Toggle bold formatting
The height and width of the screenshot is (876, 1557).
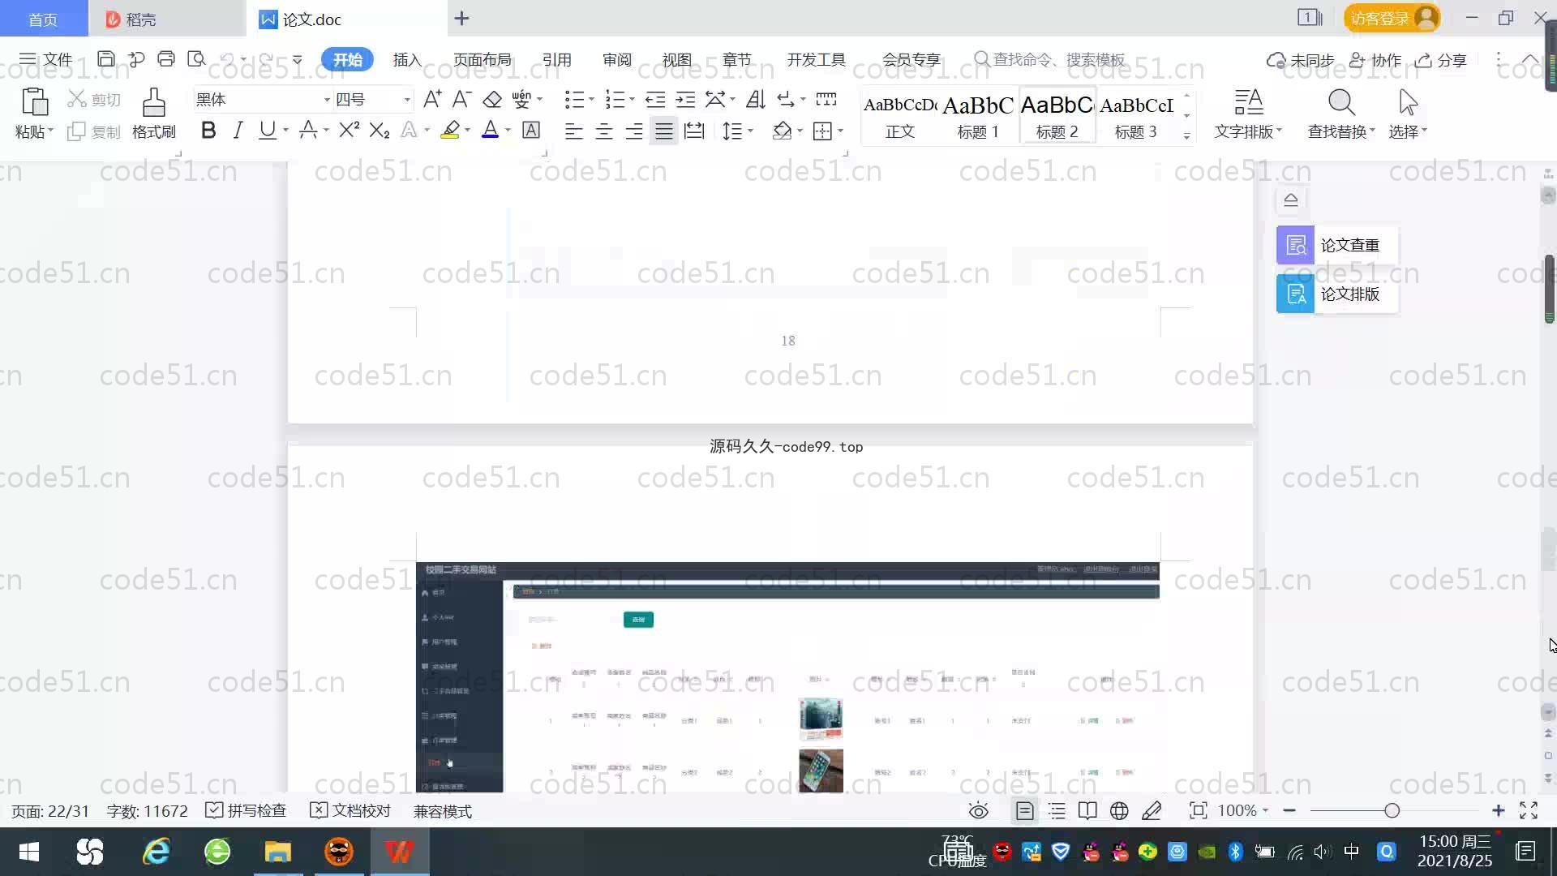pyautogui.click(x=208, y=130)
